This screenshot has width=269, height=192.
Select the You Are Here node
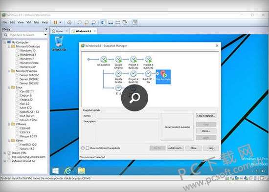[x=163, y=77]
